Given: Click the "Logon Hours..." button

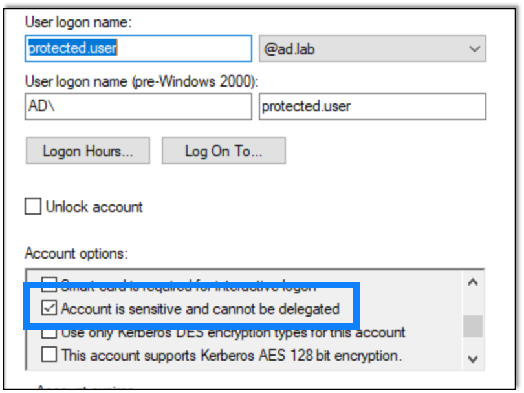Looking at the screenshot, I should tap(87, 151).
